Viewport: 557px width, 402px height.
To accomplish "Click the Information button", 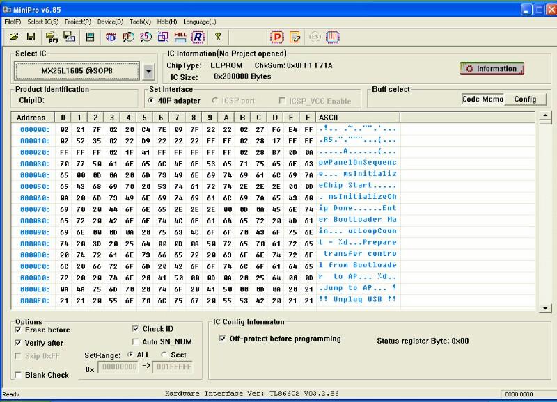I will (492, 68).
